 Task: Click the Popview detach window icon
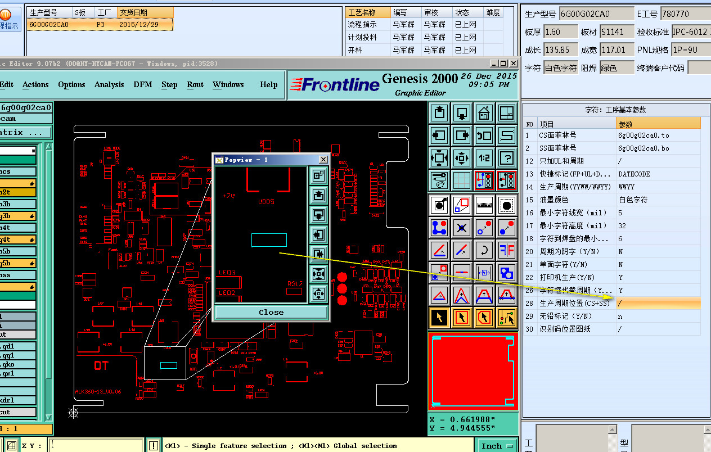click(x=319, y=175)
